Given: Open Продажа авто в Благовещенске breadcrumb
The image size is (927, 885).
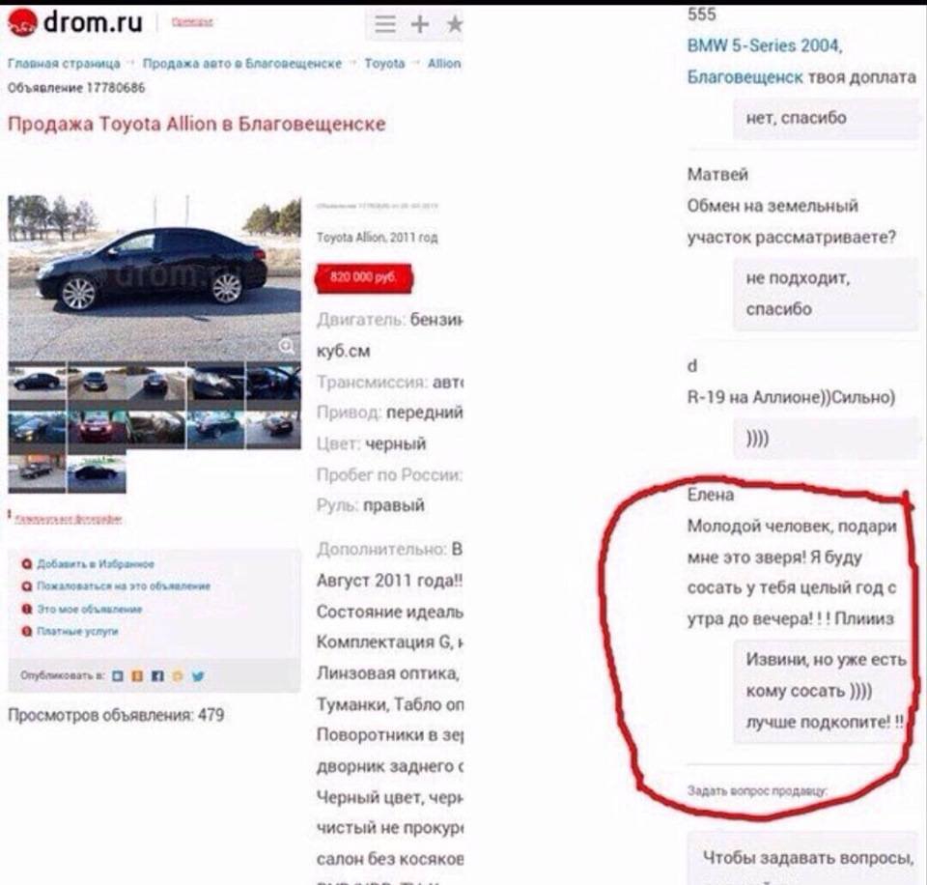Looking at the screenshot, I should point(241,64).
